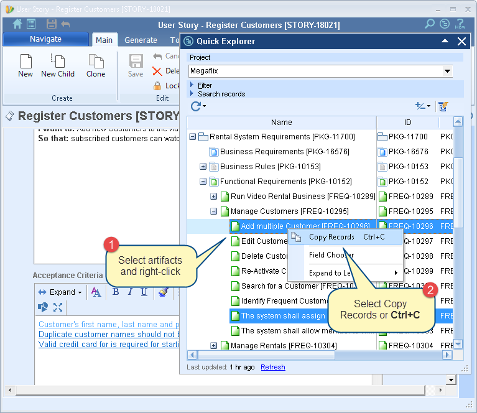Clone the current artifact
477x413 pixels.
click(x=96, y=66)
